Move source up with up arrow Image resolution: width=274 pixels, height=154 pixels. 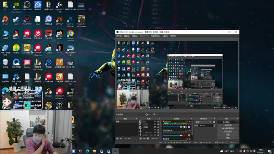coord(152,139)
